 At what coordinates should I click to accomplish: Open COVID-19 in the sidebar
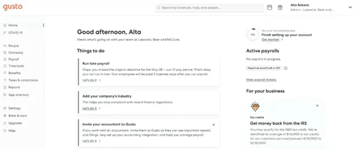point(16,33)
